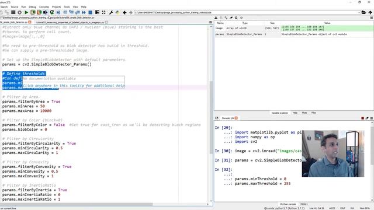Open the Projects menu
This screenshot has height=210, width=374.
point(56,7)
